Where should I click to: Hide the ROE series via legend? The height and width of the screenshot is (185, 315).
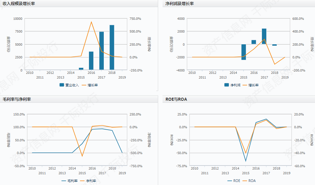point(234,181)
